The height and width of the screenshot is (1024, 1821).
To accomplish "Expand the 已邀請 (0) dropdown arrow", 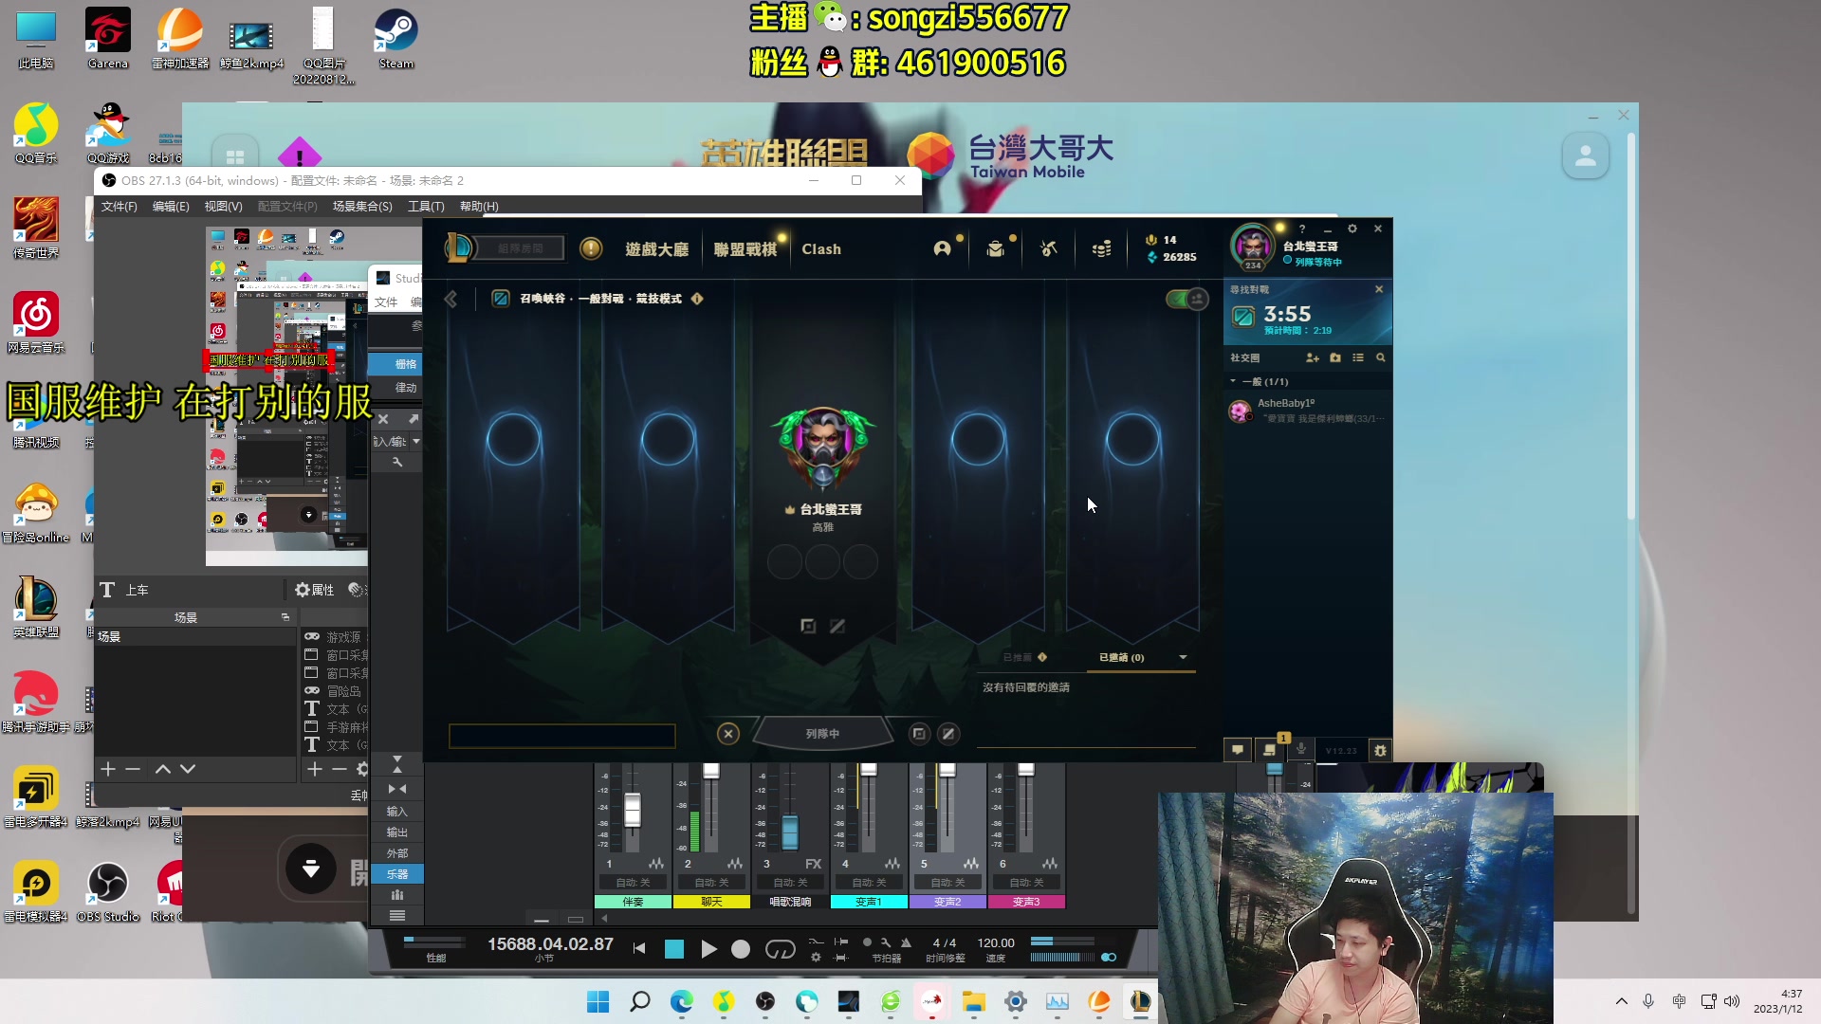I will pyautogui.click(x=1183, y=657).
